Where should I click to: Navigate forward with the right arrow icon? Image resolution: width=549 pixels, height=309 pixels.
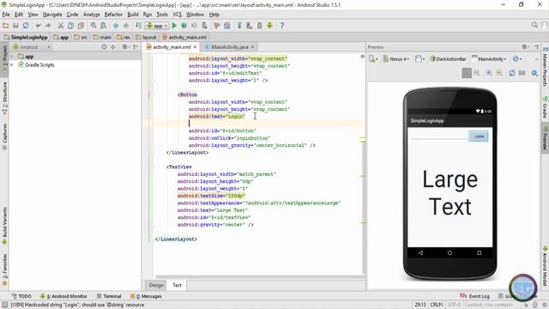tap(126, 26)
